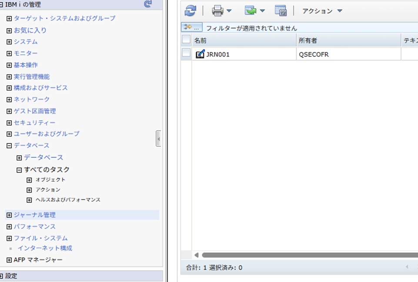Click the export data icon
The image size is (418, 282).
pyautogui.click(x=251, y=10)
